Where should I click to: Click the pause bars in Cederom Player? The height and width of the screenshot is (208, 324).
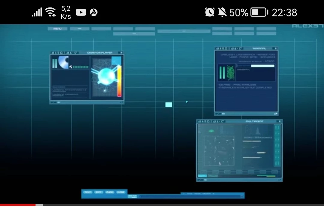click(x=55, y=63)
